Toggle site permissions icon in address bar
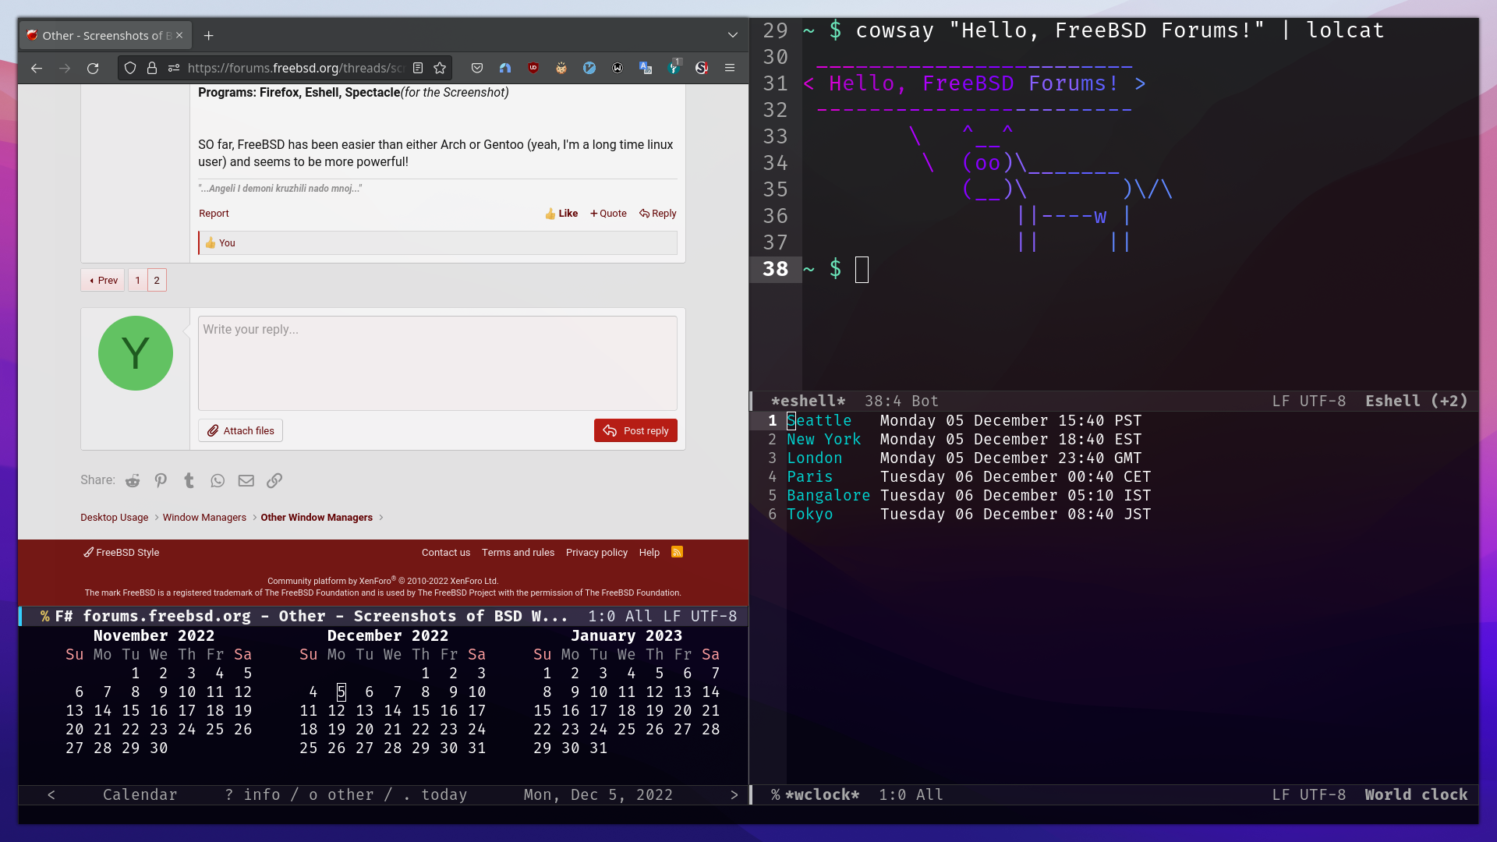This screenshot has width=1497, height=842. (174, 68)
